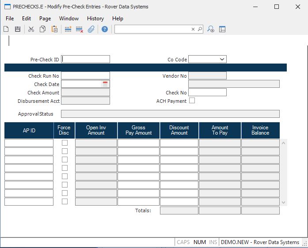Click the grid scrollbar down arrow
308x248 pixels.
pyautogui.click(x=284, y=202)
